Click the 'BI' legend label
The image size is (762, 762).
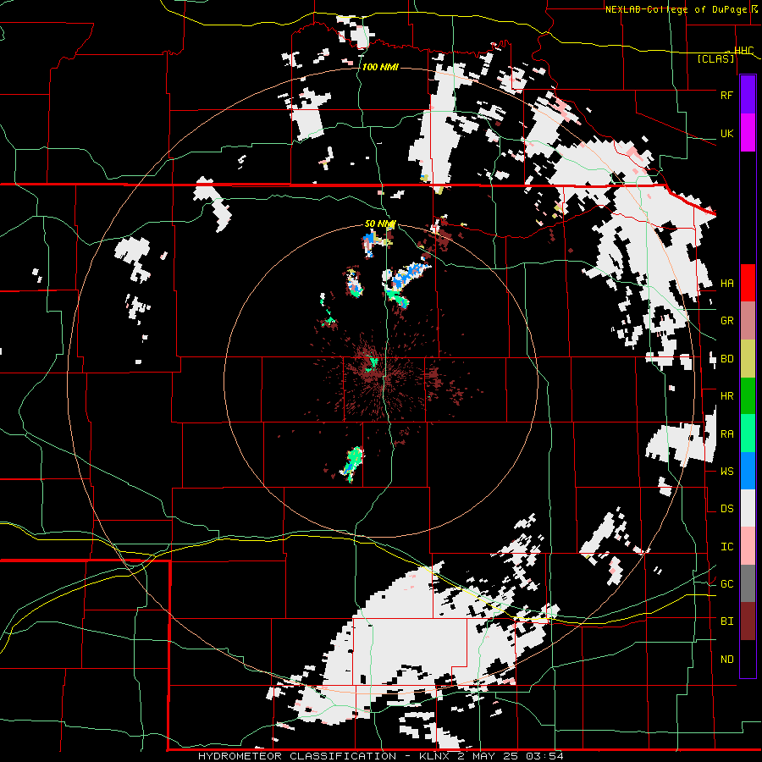726,621
